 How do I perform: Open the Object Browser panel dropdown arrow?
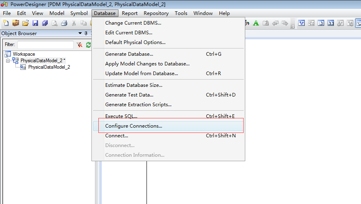[80, 33]
